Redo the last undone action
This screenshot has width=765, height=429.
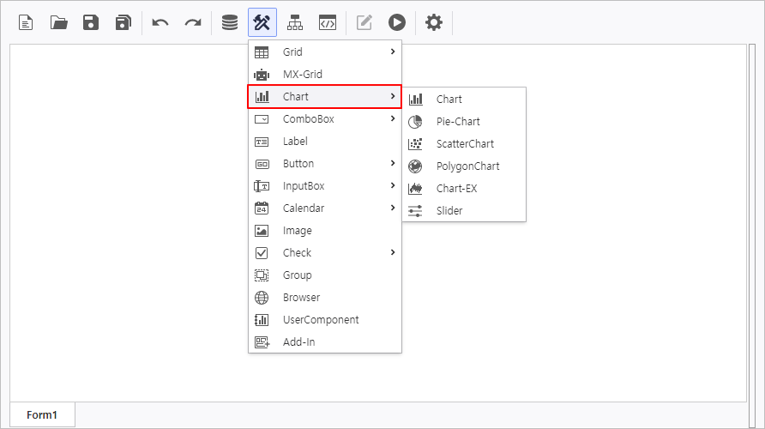193,22
